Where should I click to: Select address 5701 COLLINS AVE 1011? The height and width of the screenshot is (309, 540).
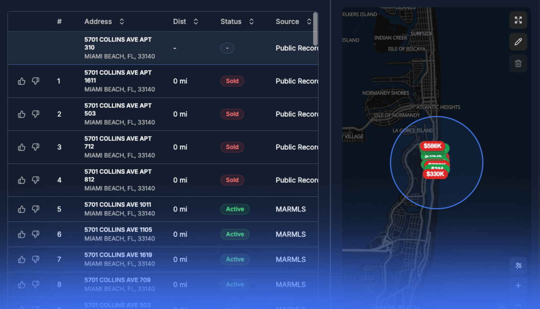tap(118, 204)
